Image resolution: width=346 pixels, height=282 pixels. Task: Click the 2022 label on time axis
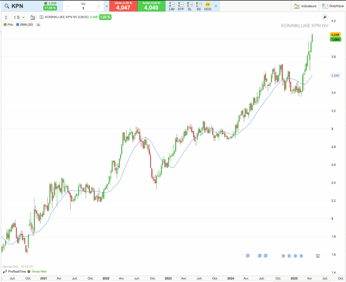(x=106, y=278)
